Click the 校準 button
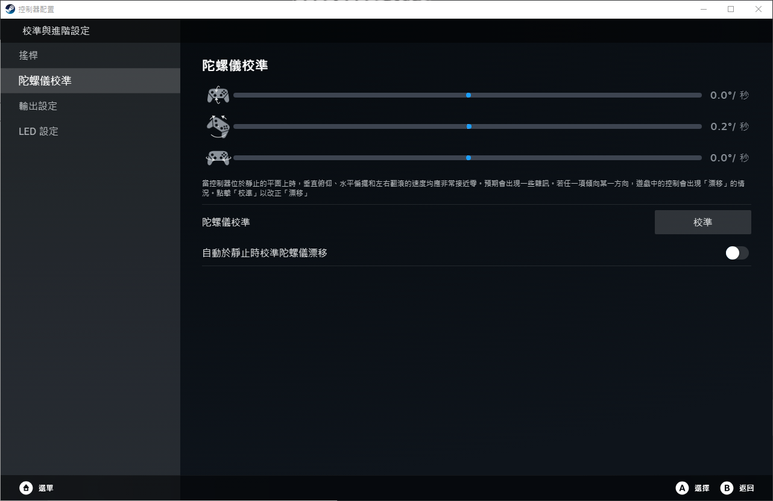This screenshot has width=773, height=501. click(703, 222)
